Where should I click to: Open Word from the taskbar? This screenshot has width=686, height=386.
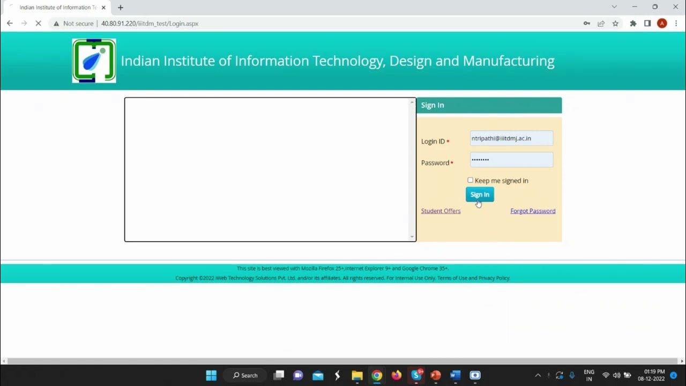point(456,375)
